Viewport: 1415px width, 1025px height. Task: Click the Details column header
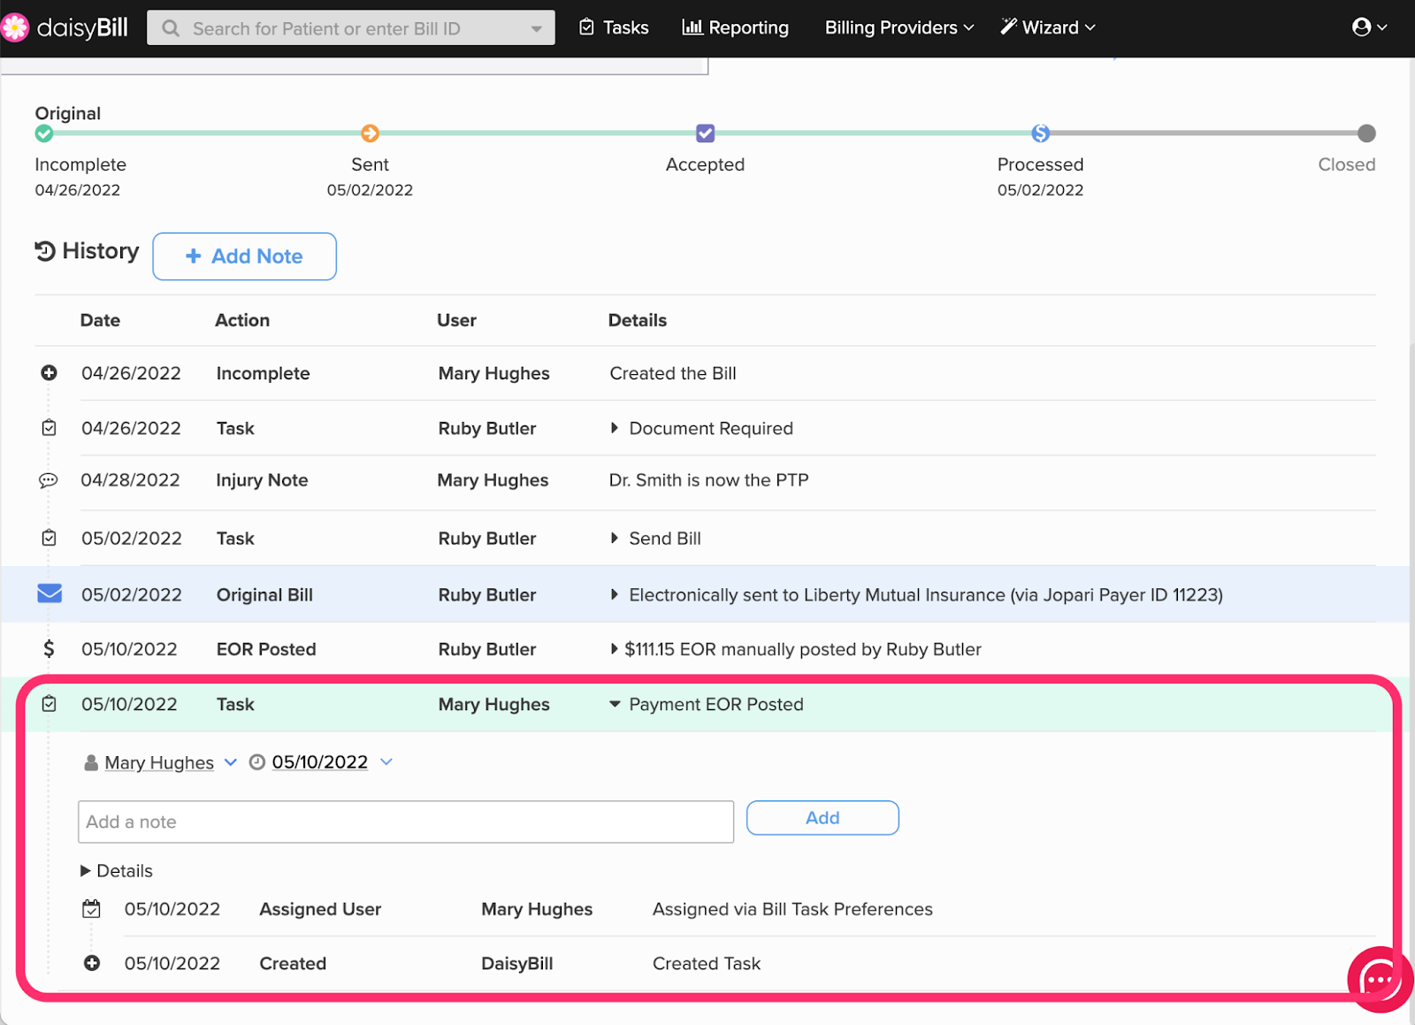pos(637,320)
